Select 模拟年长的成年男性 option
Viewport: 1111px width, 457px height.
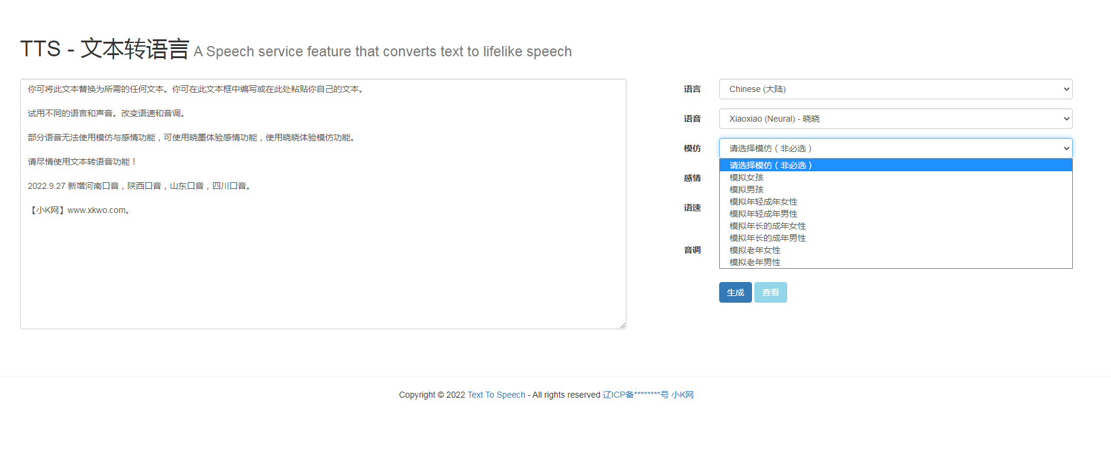pos(768,238)
